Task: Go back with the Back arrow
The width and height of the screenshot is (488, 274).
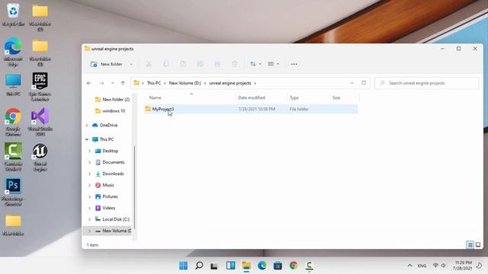Action: click(x=89, y=83)
